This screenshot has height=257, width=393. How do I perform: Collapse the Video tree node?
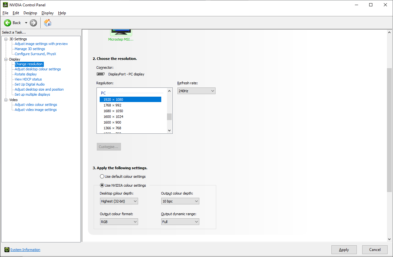point(6,100)
